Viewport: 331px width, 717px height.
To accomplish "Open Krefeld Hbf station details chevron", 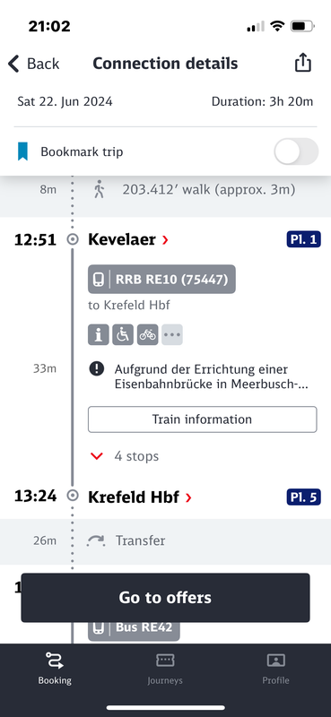I will tap(188, 497).
